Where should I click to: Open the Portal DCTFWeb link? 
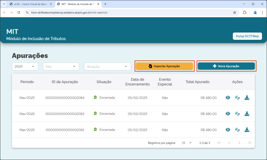(x=247, y=36)
